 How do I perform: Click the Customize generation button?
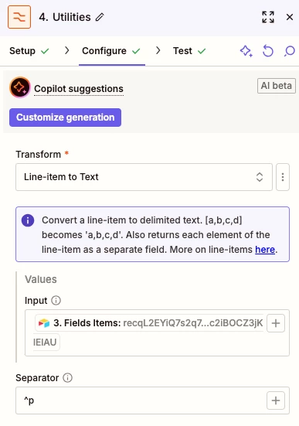pos(65,118)
